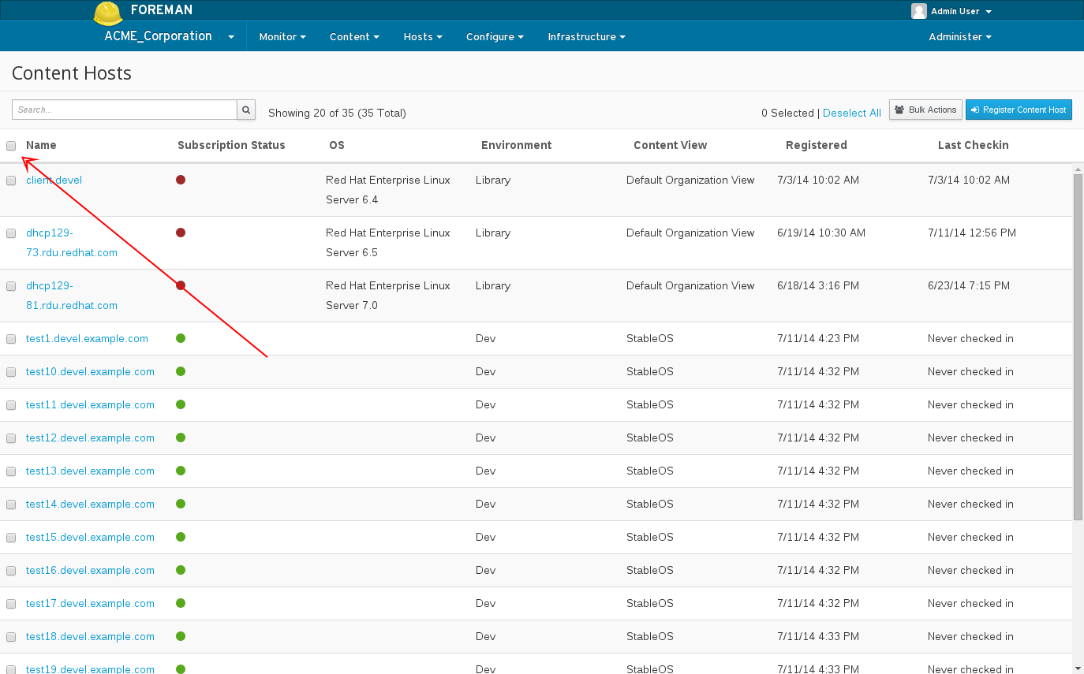Viewport: 1084px width, 674px height.
Task: Click the Last Checkin column header
Action: click(x=973, y=145)
